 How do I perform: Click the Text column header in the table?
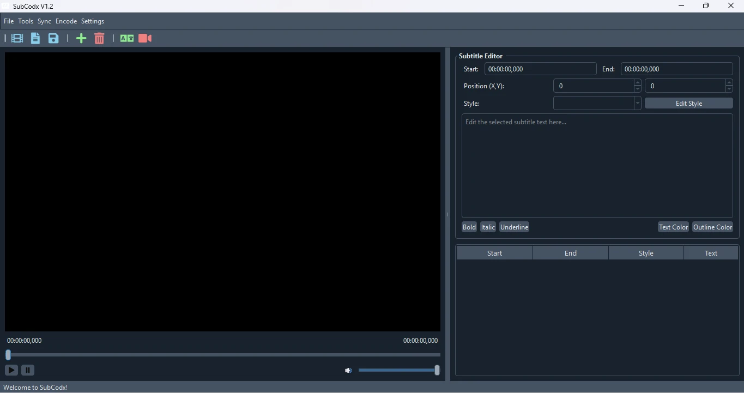pos(711,253)
